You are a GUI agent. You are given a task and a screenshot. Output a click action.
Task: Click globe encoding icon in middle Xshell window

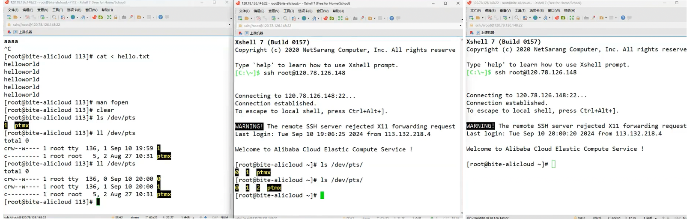coord(304,18)
